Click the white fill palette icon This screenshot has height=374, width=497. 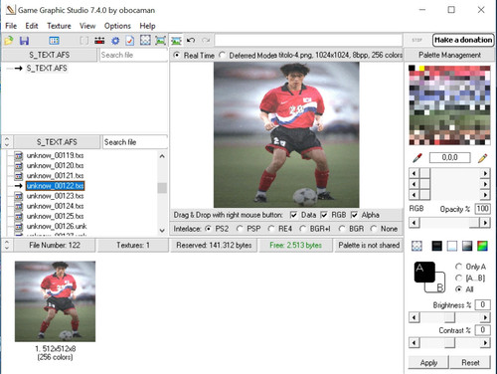pos(452,246)
